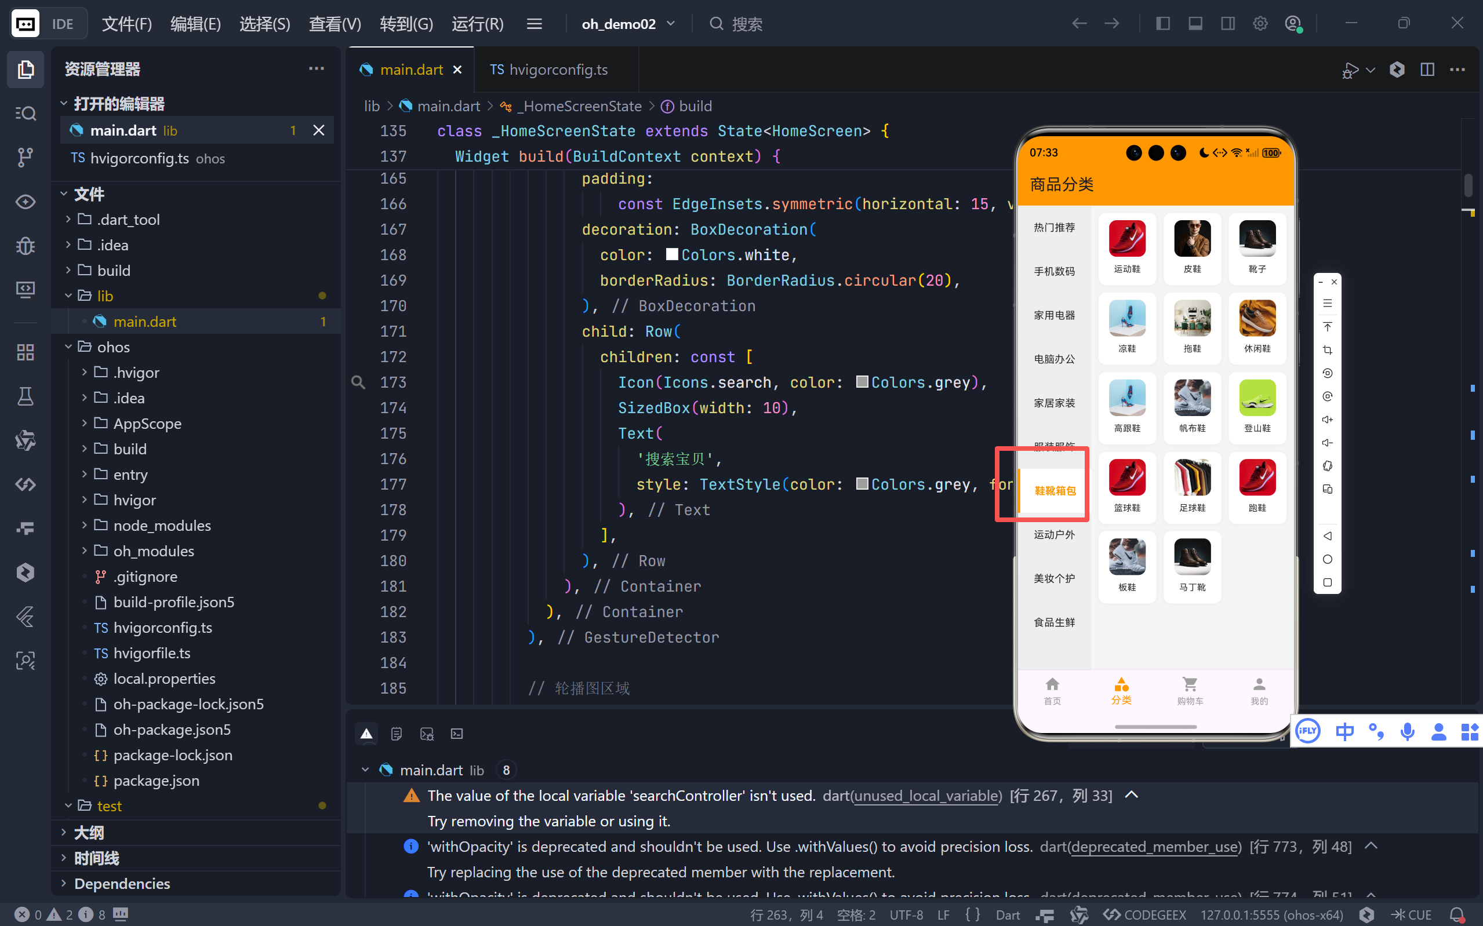Open the extensions grid icon
Screen dimensions: 1483x926
[25, 352]
